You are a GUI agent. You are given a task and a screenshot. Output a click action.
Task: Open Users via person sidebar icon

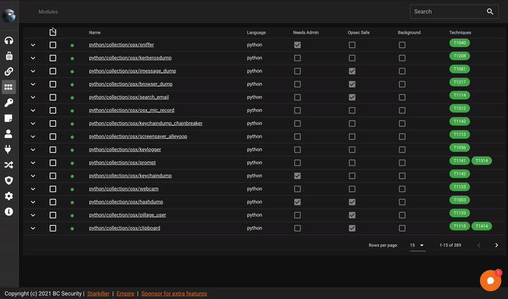[9, 134]
